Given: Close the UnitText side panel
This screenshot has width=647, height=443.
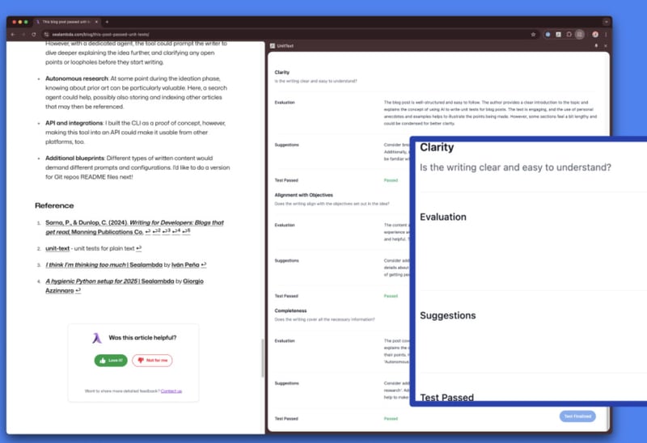Looking at the screenshot, I should (x=606, y=46).
